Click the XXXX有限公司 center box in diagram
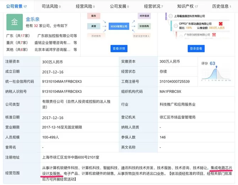Viewport: 238px width, 185px height. pos(119,27)
